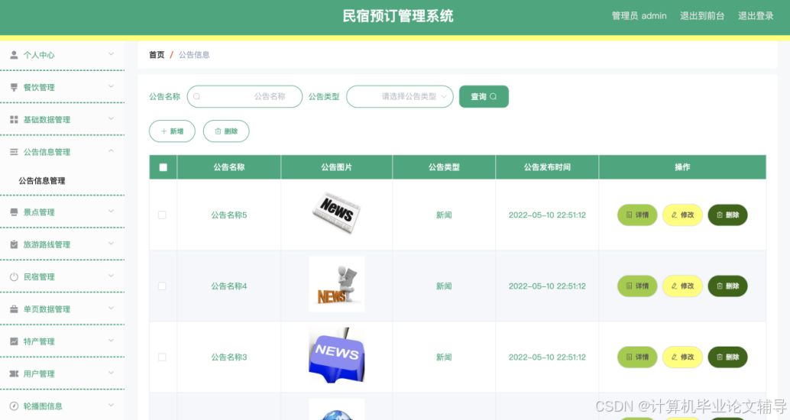Image resolution: width=790 pixels, height=420 pixels.
Task: Click detail icon in 公告名称3 row
Action: (629, 357)
